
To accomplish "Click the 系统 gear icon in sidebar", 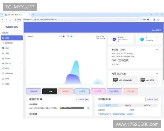I will pyautogui.click(x=3, y=53).
